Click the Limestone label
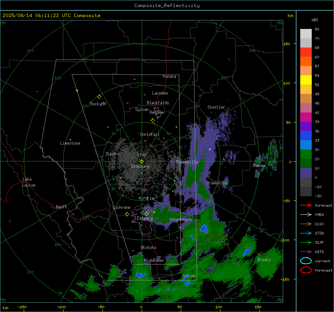The height and width of the screenshot is (312, 334). 70,143
